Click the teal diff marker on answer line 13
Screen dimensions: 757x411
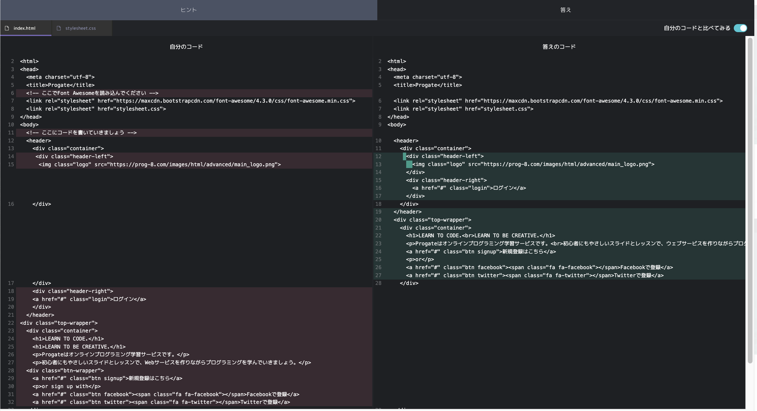pos(409,164)
